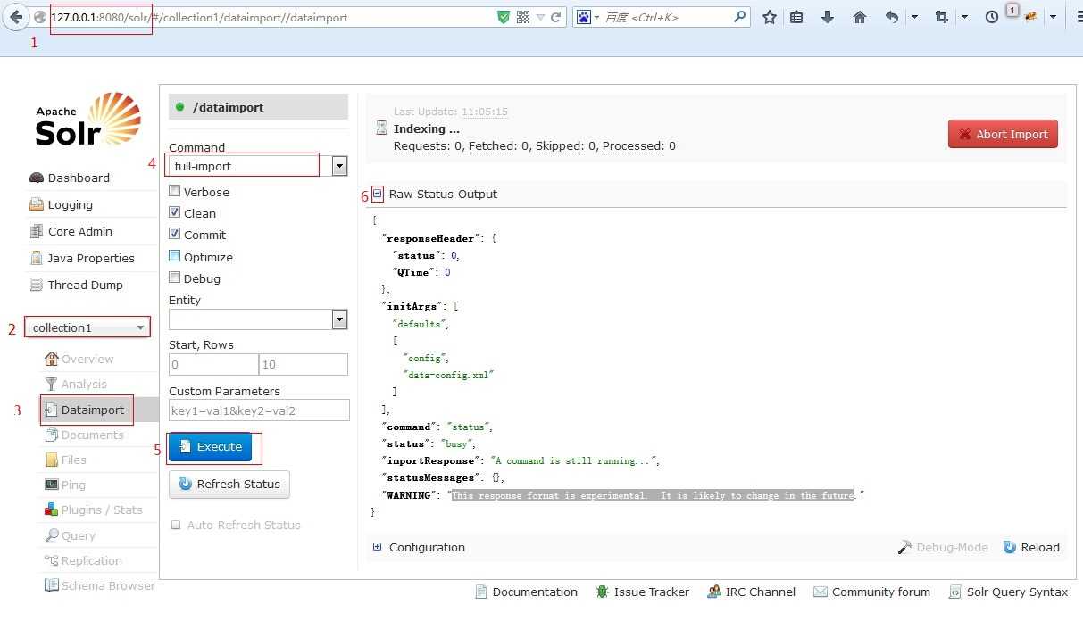
Task: Click the Debug-Mode link
Action: 943,547
